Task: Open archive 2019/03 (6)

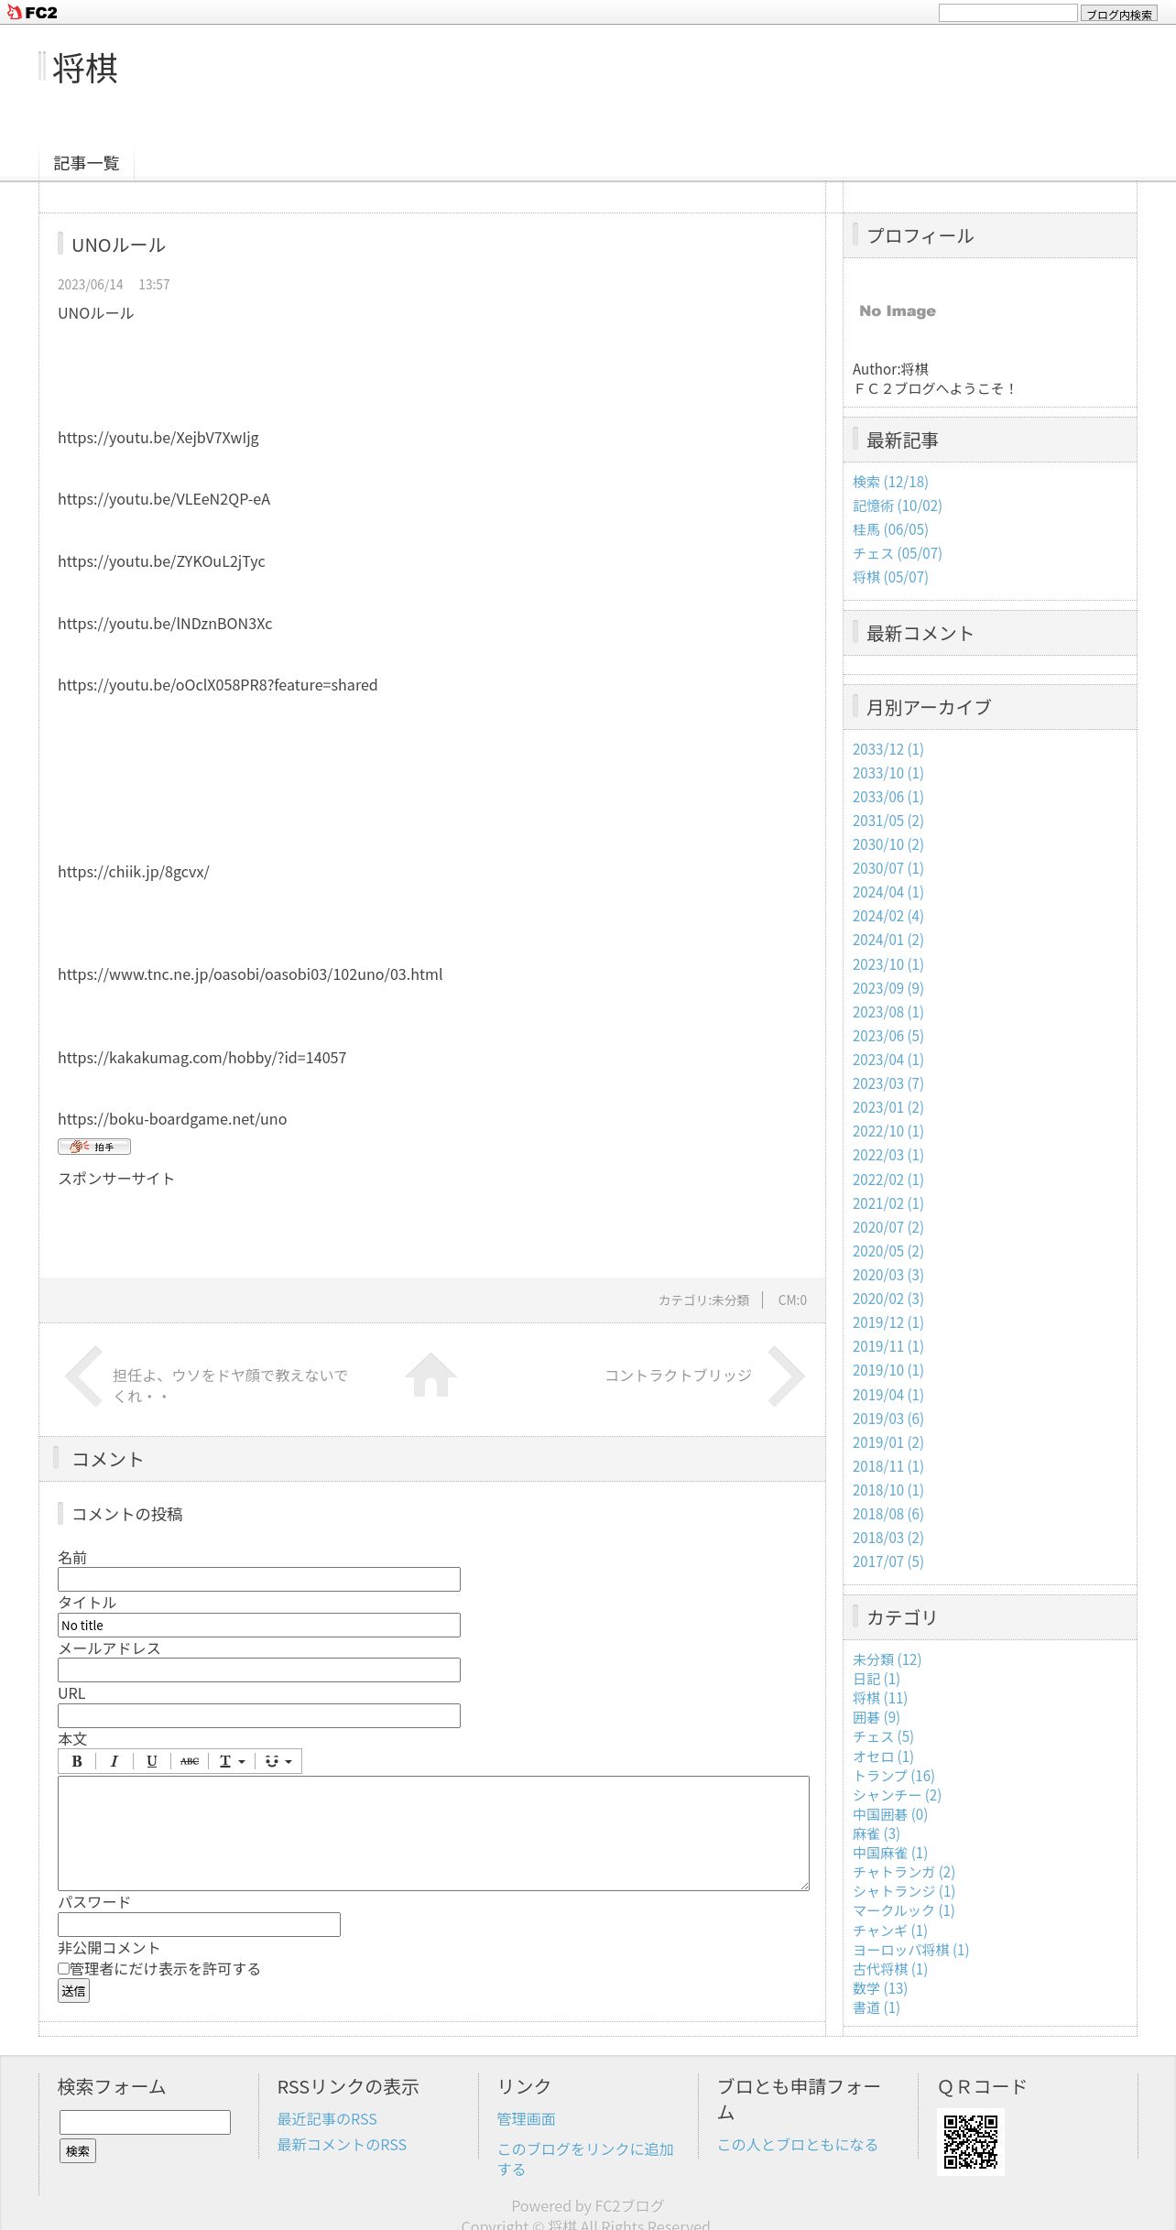Action: [x=888, y=1419]
